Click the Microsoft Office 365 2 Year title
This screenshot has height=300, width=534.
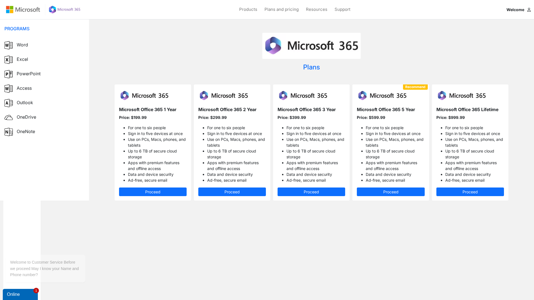pyautogui.click(x=227, y=109)
